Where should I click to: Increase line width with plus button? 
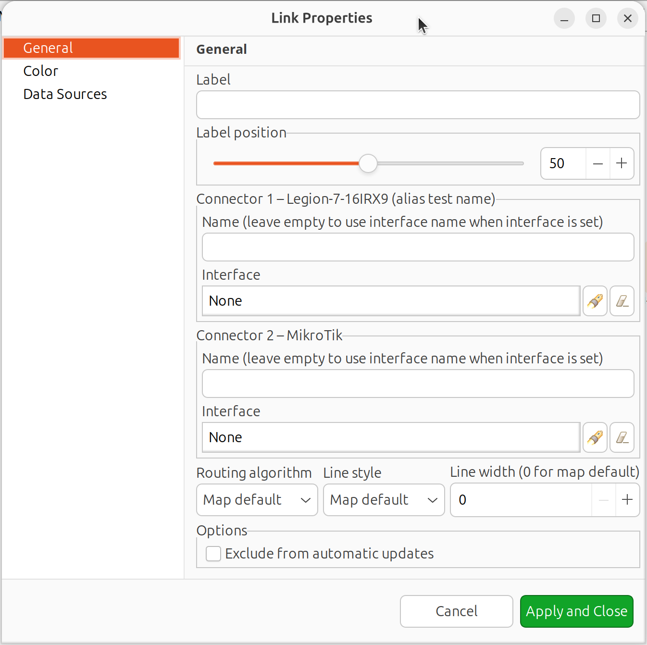[x=627, y=500]
